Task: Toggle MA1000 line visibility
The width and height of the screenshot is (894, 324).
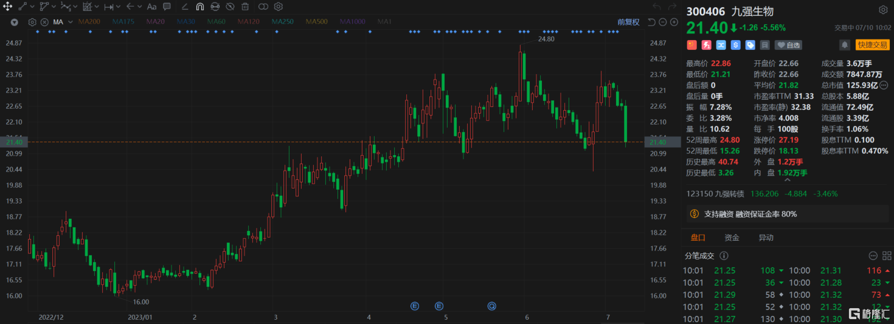Action: coord(353,22)
